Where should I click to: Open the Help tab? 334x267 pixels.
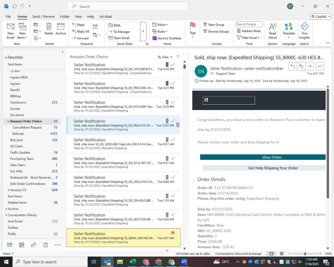[91, 16]
